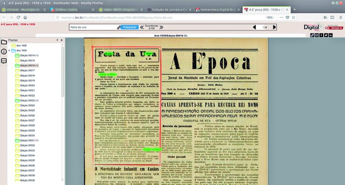This screenshot has width=345, height=185.
Task: Open a new browser tab
Action: [294, 9]
